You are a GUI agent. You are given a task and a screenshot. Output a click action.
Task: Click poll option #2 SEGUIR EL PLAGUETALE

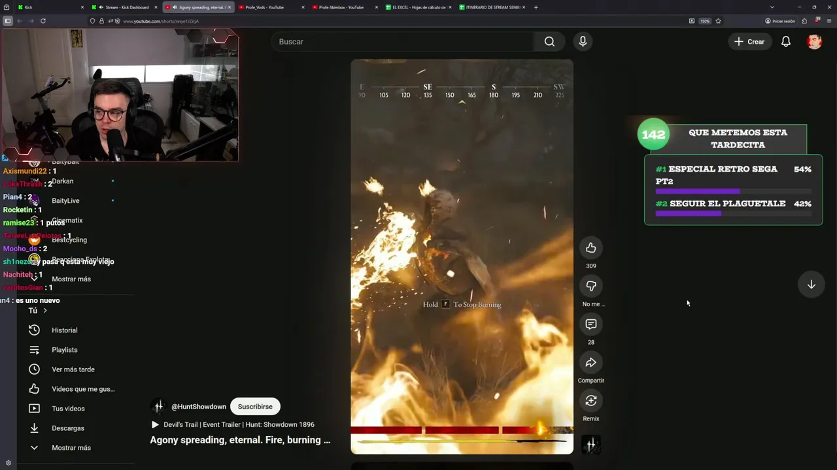734,208
